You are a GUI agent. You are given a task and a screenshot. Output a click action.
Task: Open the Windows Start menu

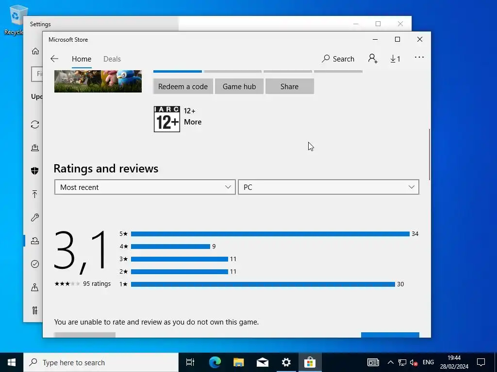point(12,362)
